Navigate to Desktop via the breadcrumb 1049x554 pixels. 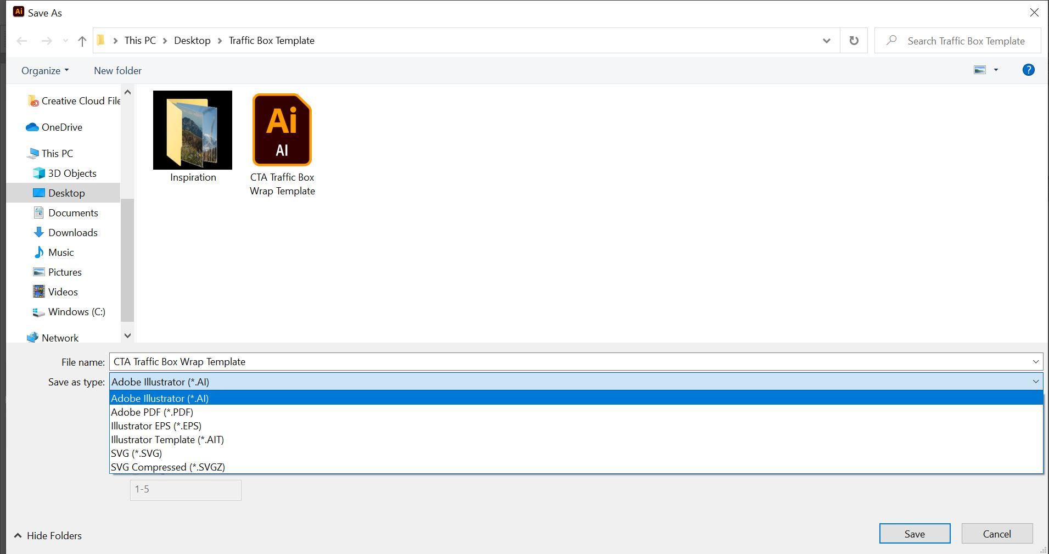tap(192, 40)
